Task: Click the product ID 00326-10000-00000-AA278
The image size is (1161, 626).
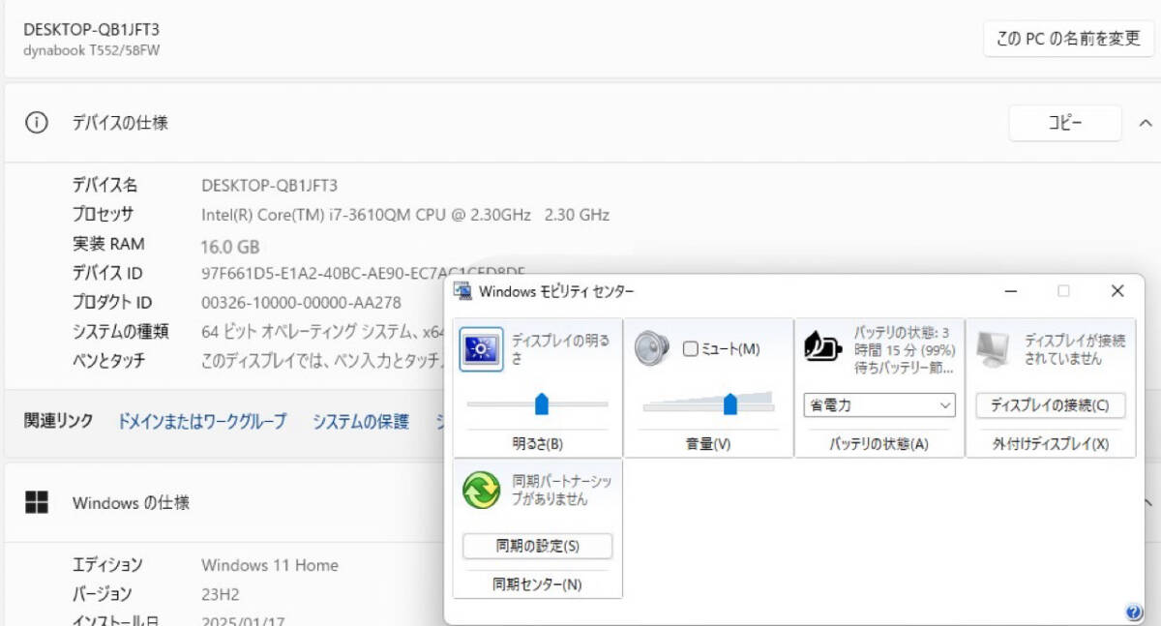Action: coord(301,303)
